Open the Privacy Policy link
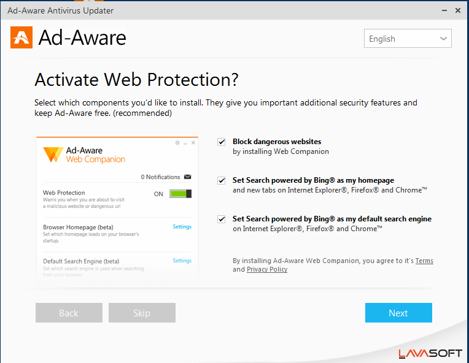469x363 pixels. tap(267, 270)
